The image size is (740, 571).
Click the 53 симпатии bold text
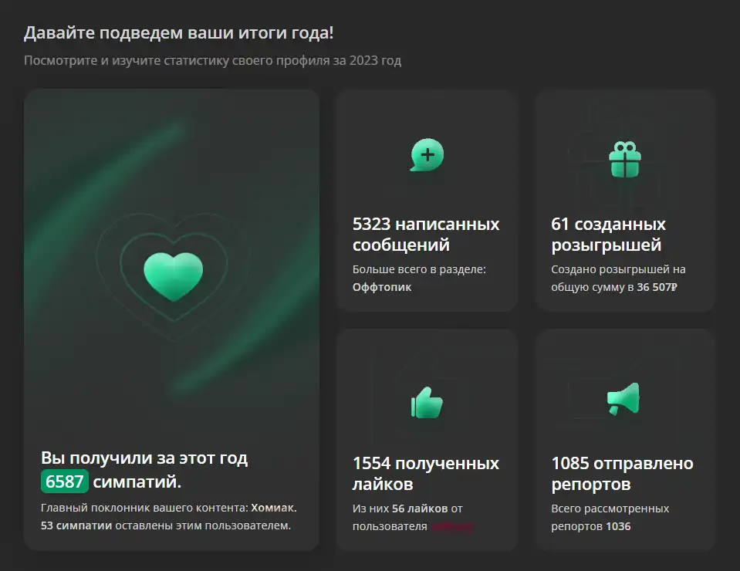pos(76,525)
